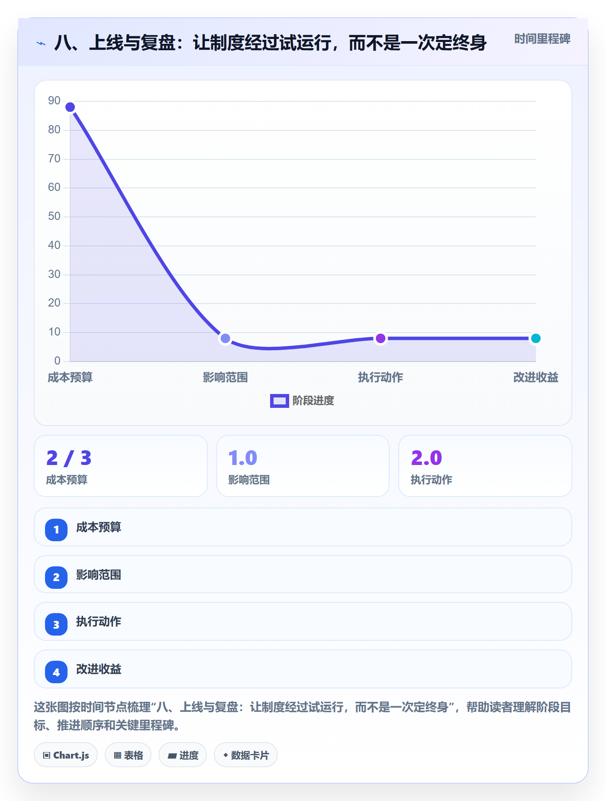Open the 1.0 影响范围 data card
606x801 pixels.
[x=303, y=466]
